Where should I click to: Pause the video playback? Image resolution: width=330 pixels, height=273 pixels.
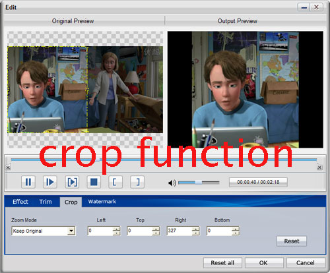pos(28,182)
